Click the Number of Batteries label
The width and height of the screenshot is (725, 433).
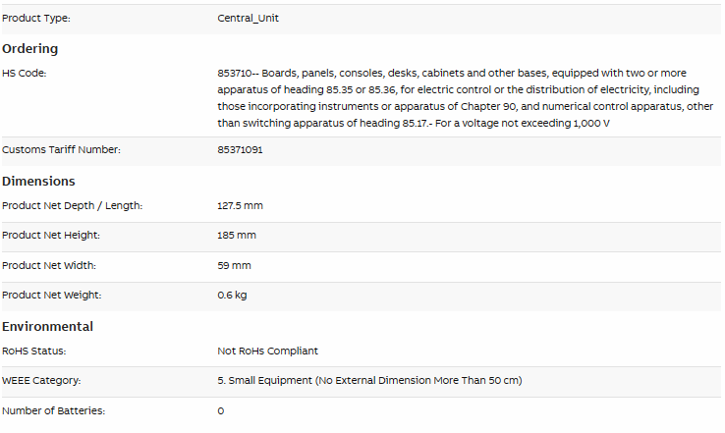pos(54,410)
